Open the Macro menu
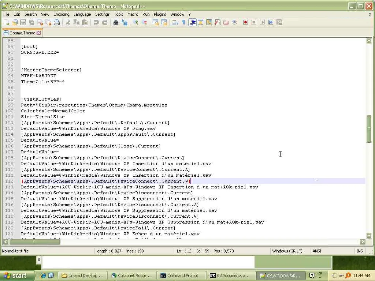This screenshot has height=281, width=375. pos(133,14)
